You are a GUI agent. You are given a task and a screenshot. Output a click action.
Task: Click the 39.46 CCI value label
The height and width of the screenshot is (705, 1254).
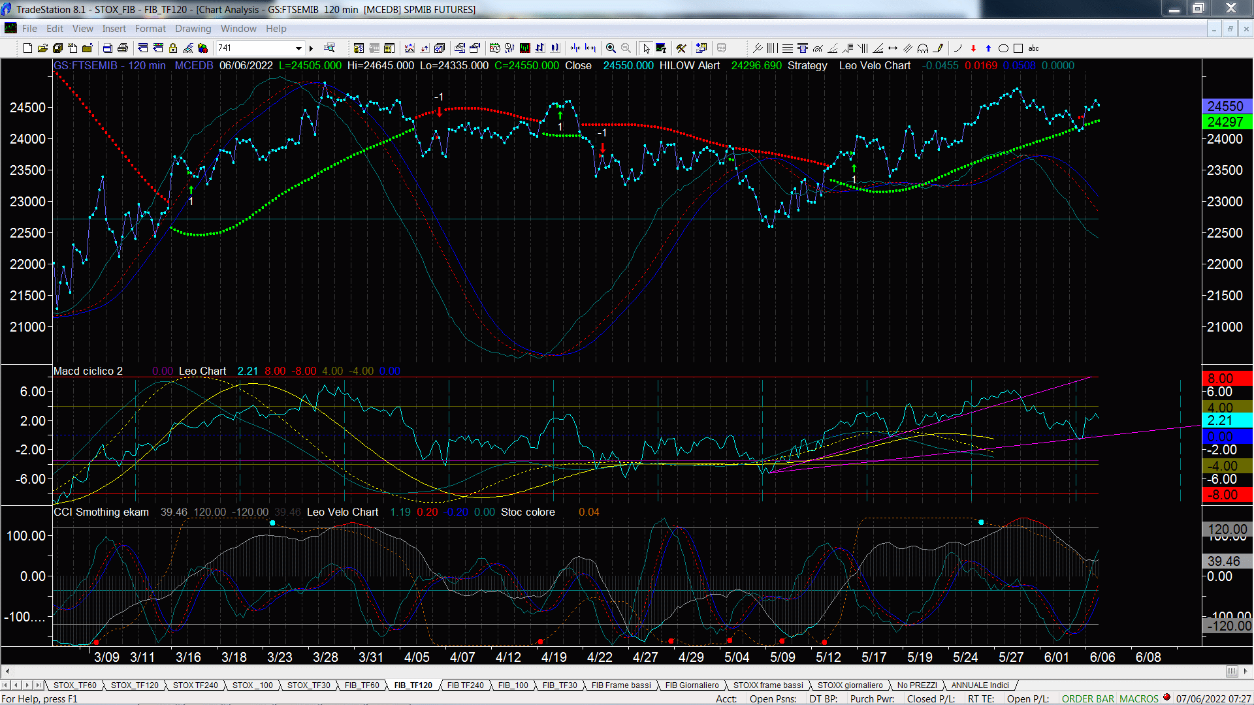(1227, 561)
